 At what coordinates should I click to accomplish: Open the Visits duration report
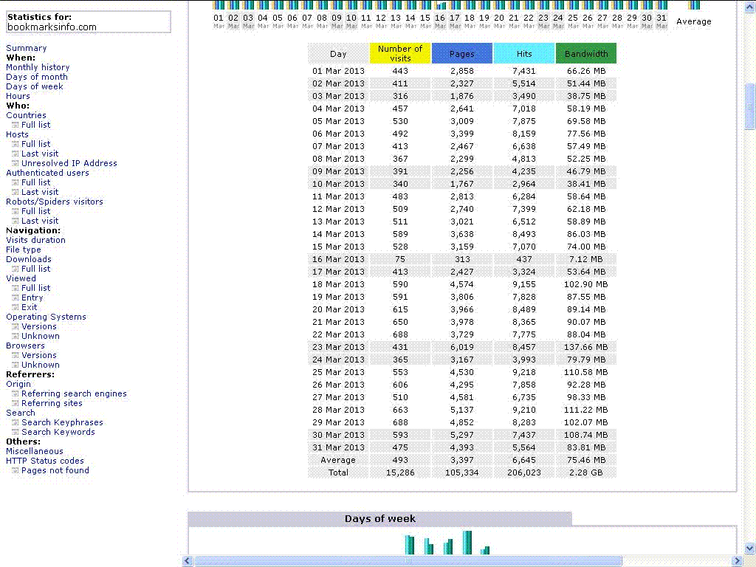point(35,240)
